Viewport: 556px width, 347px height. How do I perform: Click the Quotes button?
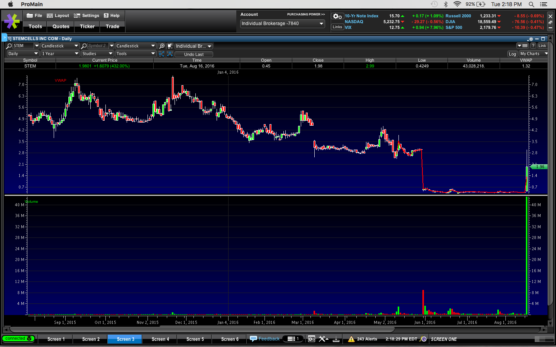(61, 27)
